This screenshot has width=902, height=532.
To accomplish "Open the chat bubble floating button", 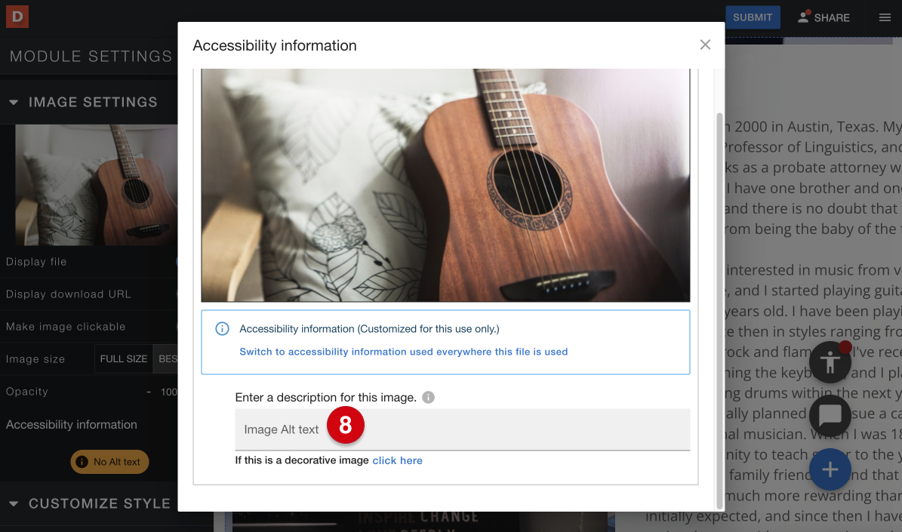I will (x=830, y=415).
